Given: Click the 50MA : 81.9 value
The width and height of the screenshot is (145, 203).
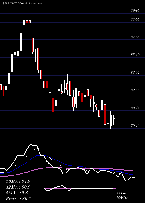Looking at the screenshot, I should (18, 181).
